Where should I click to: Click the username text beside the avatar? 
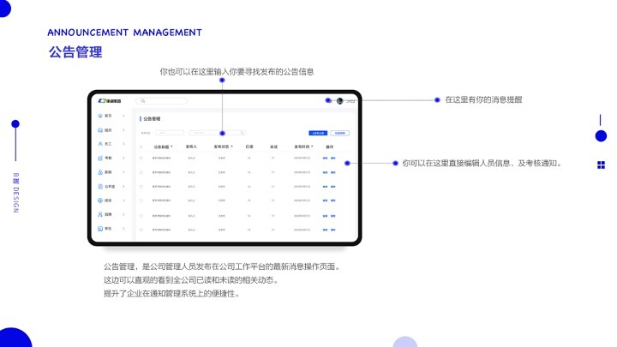click(x=350, y=101)
